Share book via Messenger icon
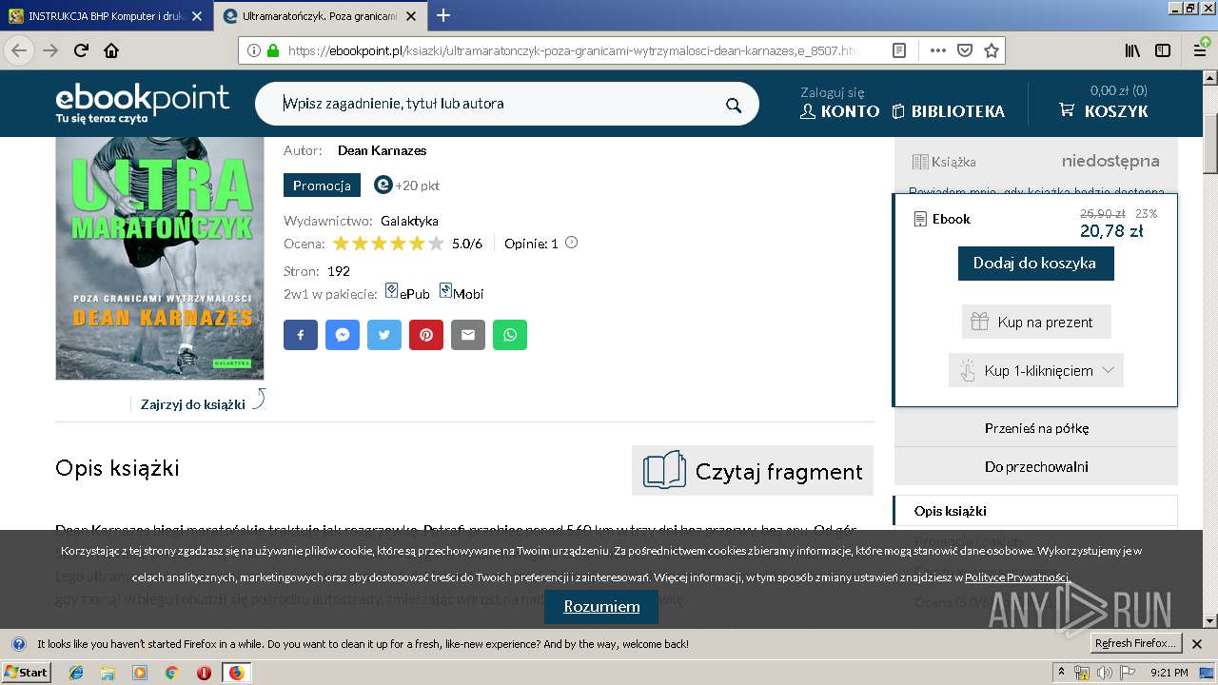1218x685 pixels. pyautogui.click(x=343, y=335)
